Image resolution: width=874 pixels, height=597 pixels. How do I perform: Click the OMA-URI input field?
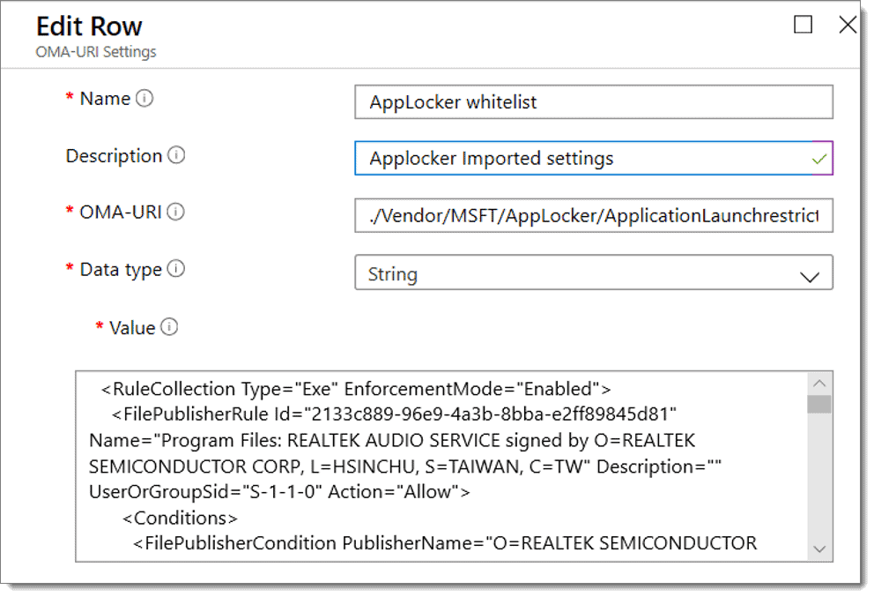click(594, 215)
